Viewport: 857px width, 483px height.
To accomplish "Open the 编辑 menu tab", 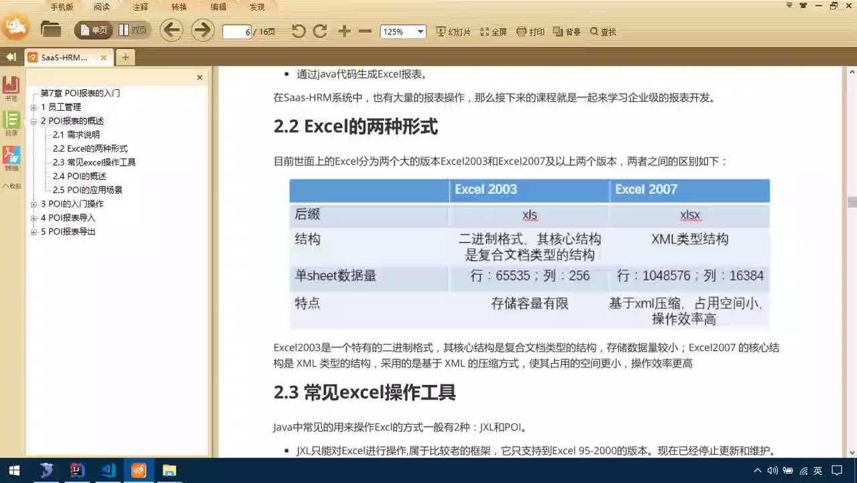I will 219,7.
